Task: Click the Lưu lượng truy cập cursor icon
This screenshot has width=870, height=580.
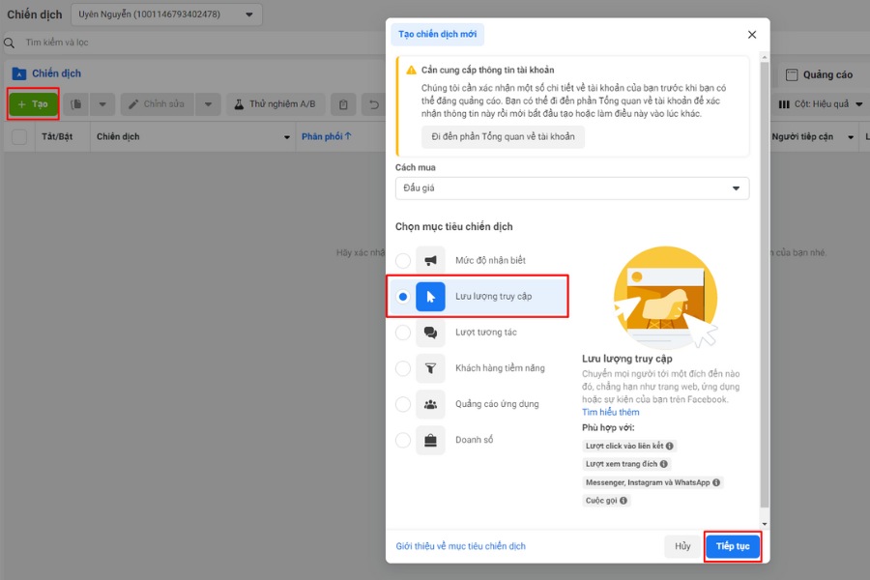Action: [x=430, y=297]
